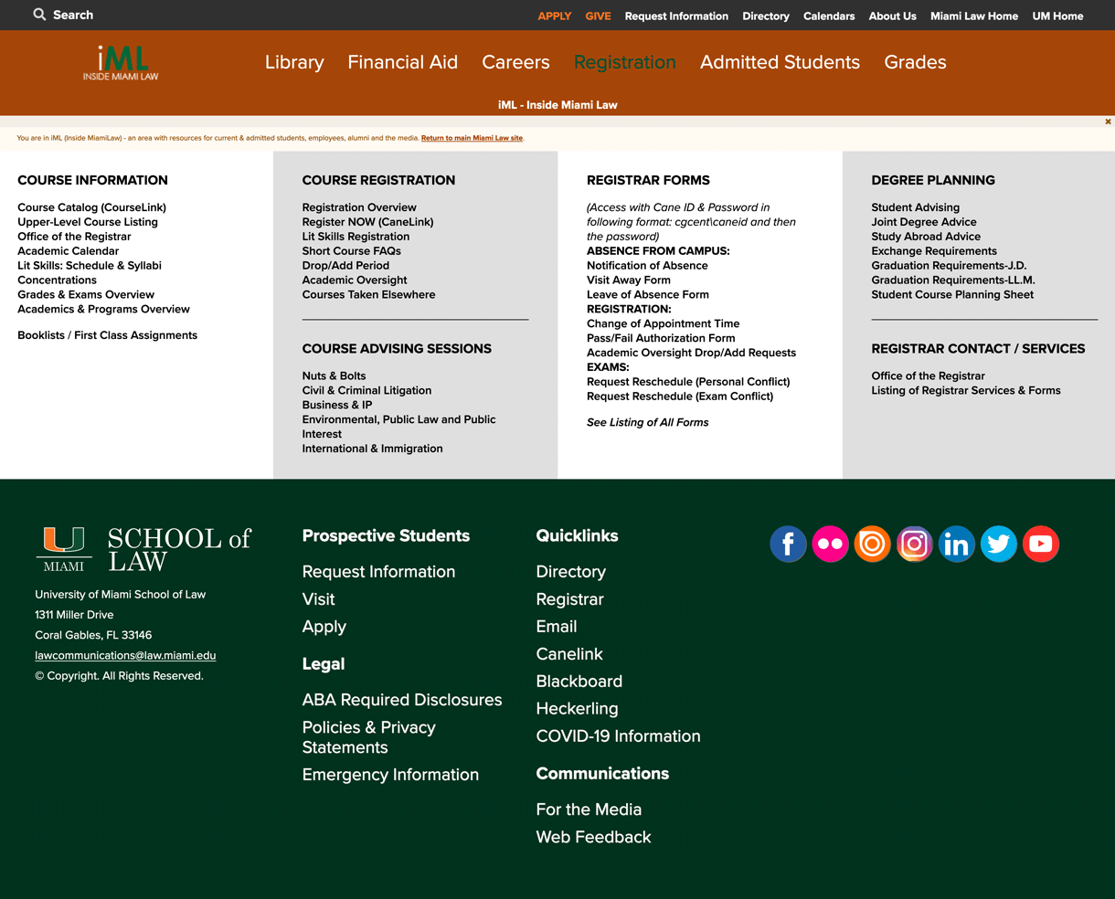The height and width of the screenshot is (899, 1115).
Task: Click the GIVE link in top bar
Action: coord(598,16)
